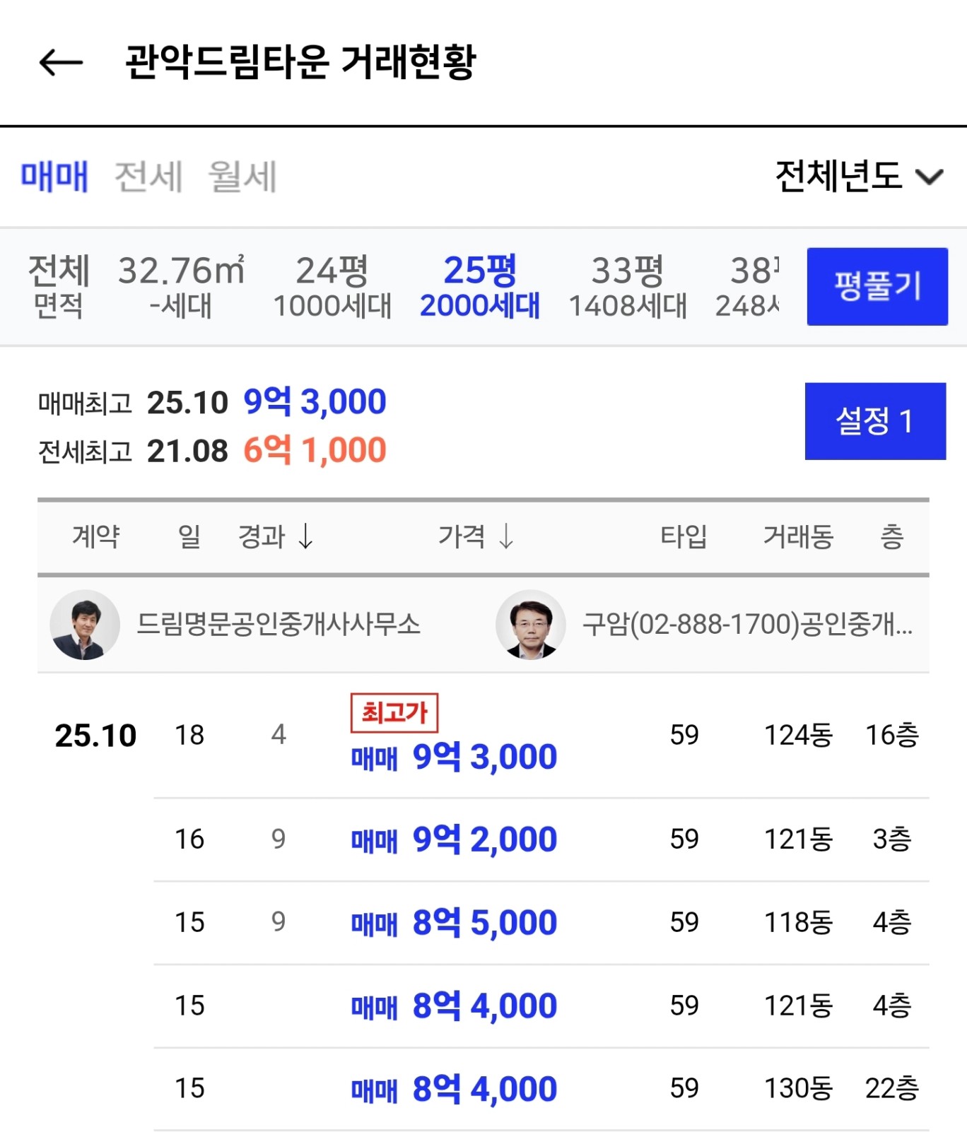The width and height of the screenshot is (967, 1132).
Task: Open the 구암(02-888-1700) agency link
Action: 746,625
